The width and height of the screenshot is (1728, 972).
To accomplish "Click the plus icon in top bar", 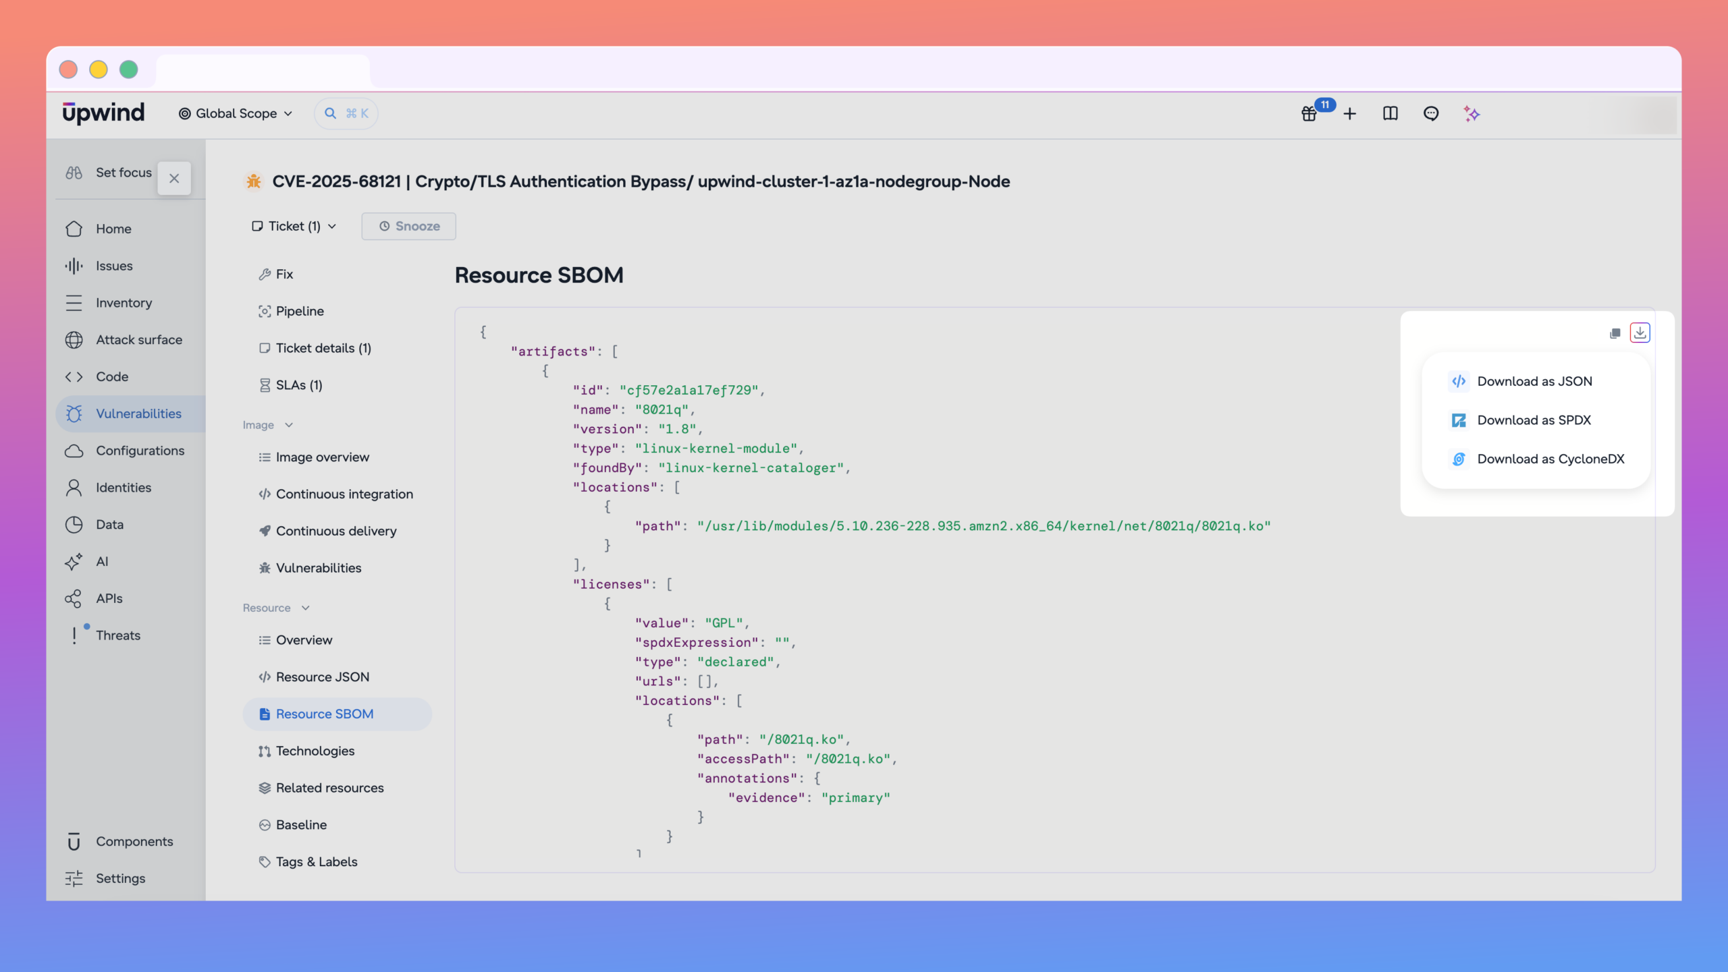I will click(1349, 113).
